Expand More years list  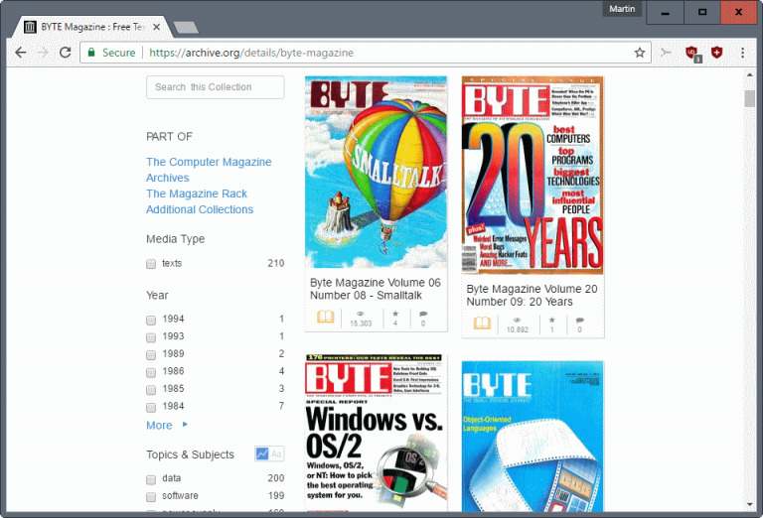click(159, 425)
